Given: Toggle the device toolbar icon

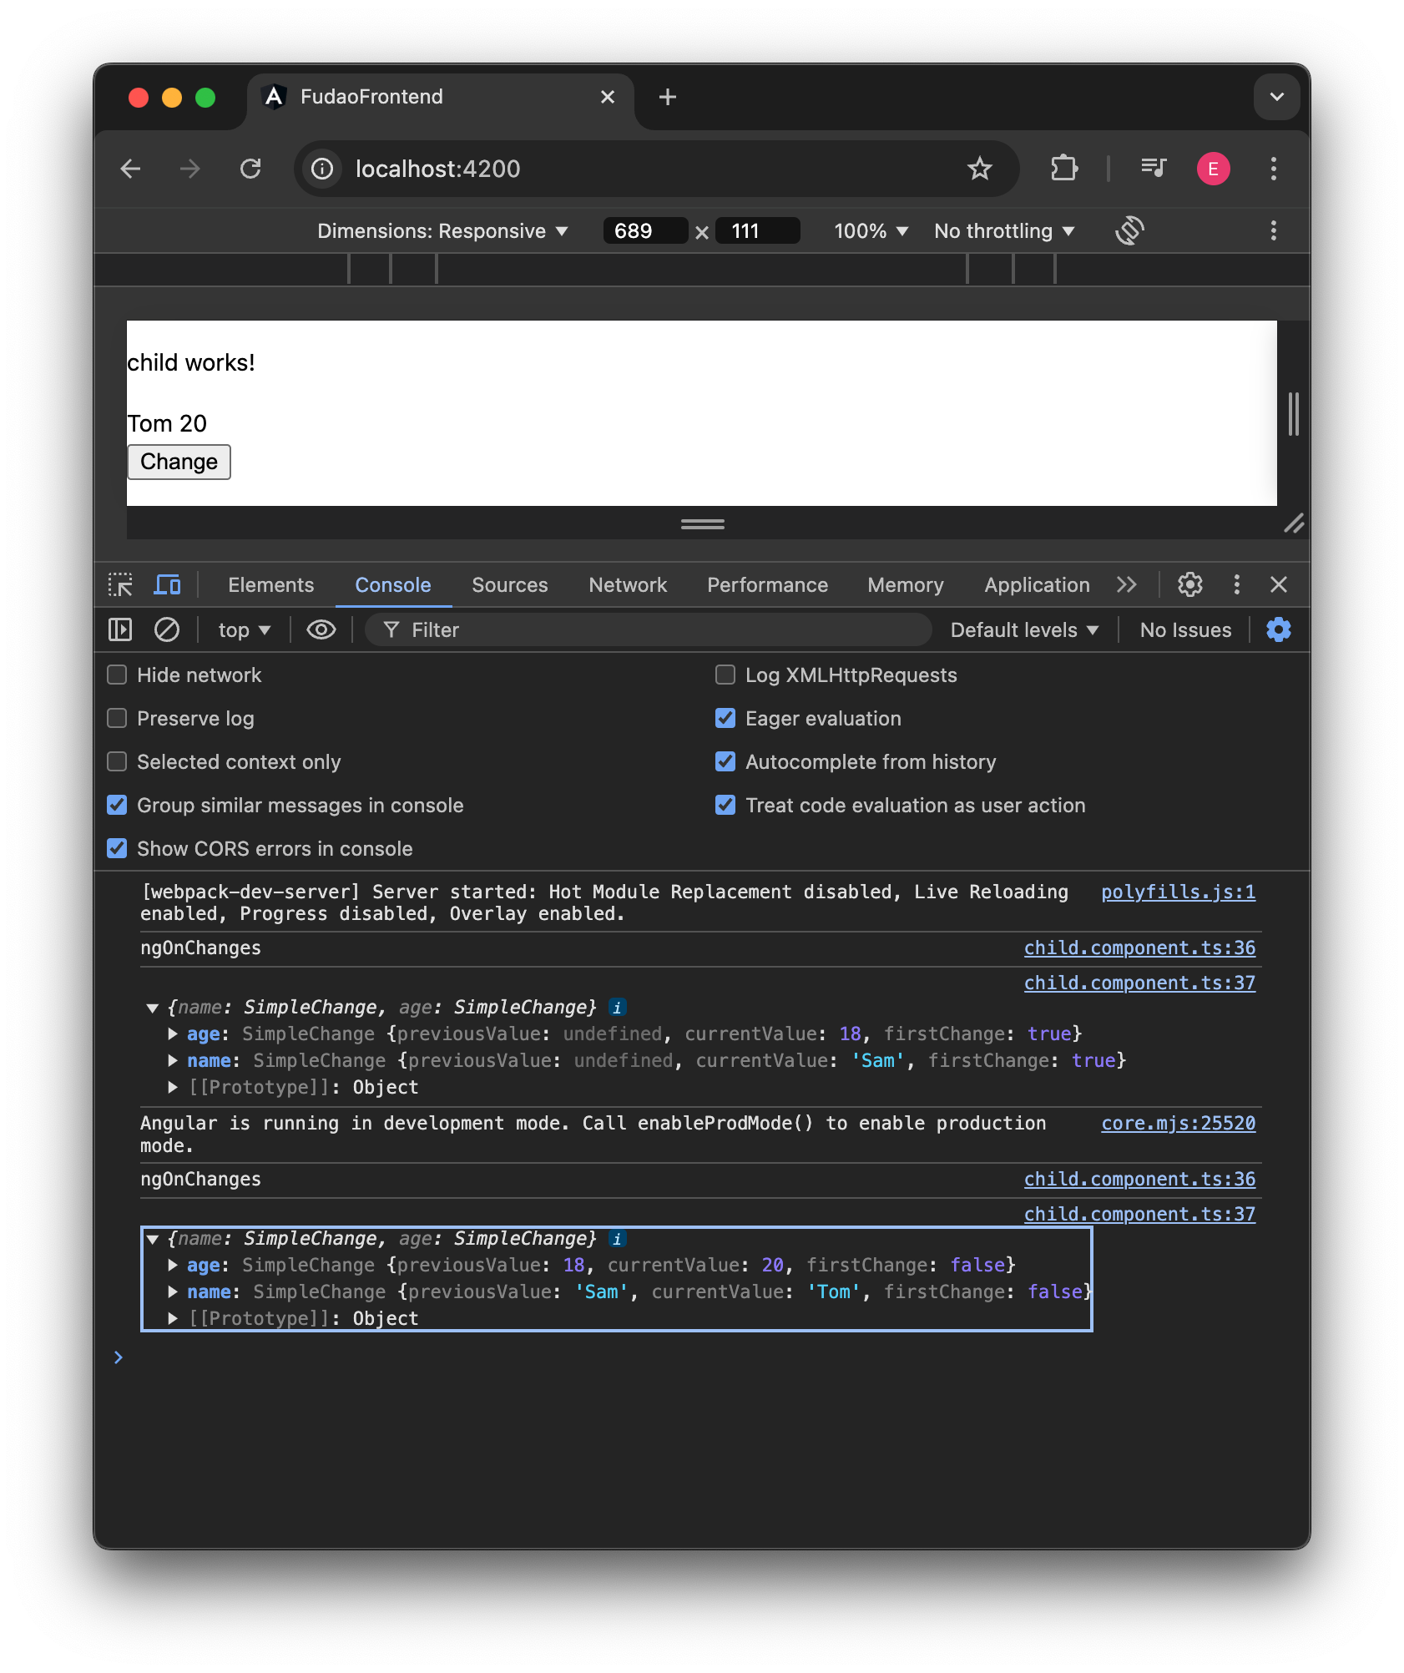Looking at the screenshot, I should pyautogui.click(x=167, y=584).
